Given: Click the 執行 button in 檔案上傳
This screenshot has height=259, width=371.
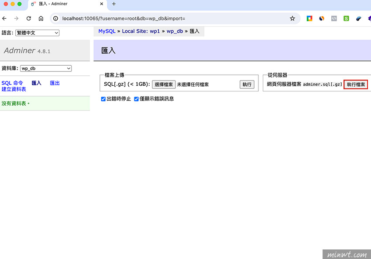Looking at the screenshot, I should pos(247,84).
